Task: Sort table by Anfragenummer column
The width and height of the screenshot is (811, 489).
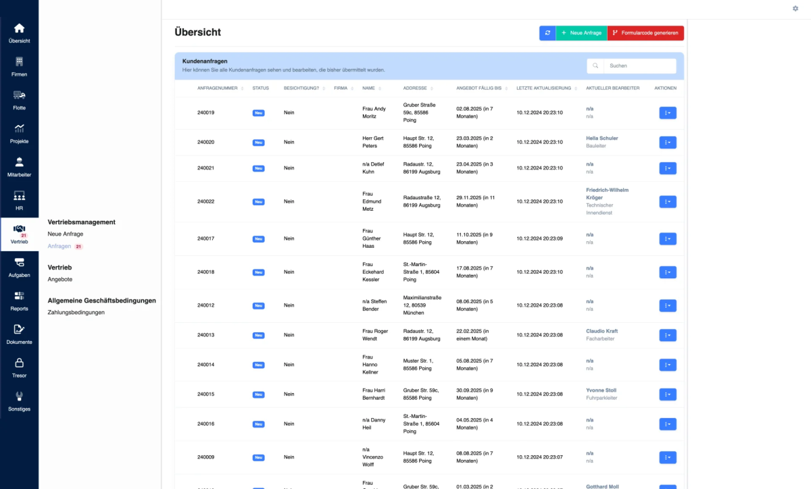Action: point(217,88)
